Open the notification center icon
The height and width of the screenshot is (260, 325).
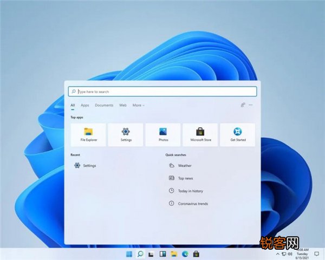(316, 254)
